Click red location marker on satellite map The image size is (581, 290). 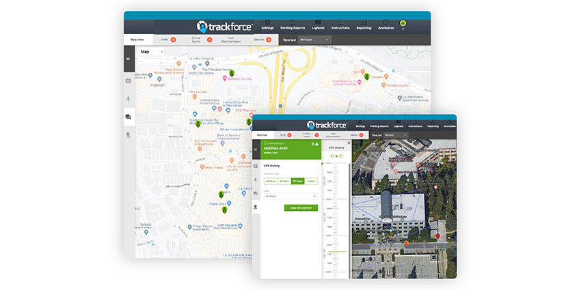coord(437,236)
